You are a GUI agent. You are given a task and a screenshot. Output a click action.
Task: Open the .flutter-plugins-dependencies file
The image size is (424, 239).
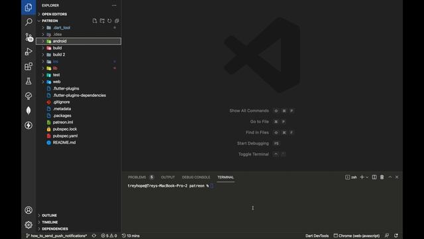(78, 96)
